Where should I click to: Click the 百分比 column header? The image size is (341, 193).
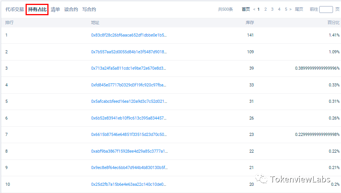(333, 22)
